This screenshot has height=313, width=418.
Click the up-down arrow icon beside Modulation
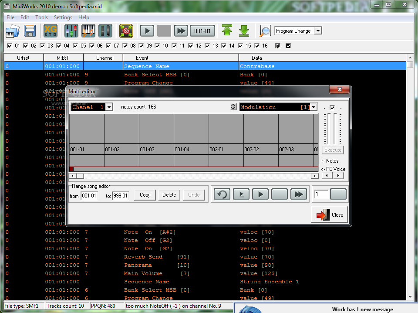coord(233,107)
